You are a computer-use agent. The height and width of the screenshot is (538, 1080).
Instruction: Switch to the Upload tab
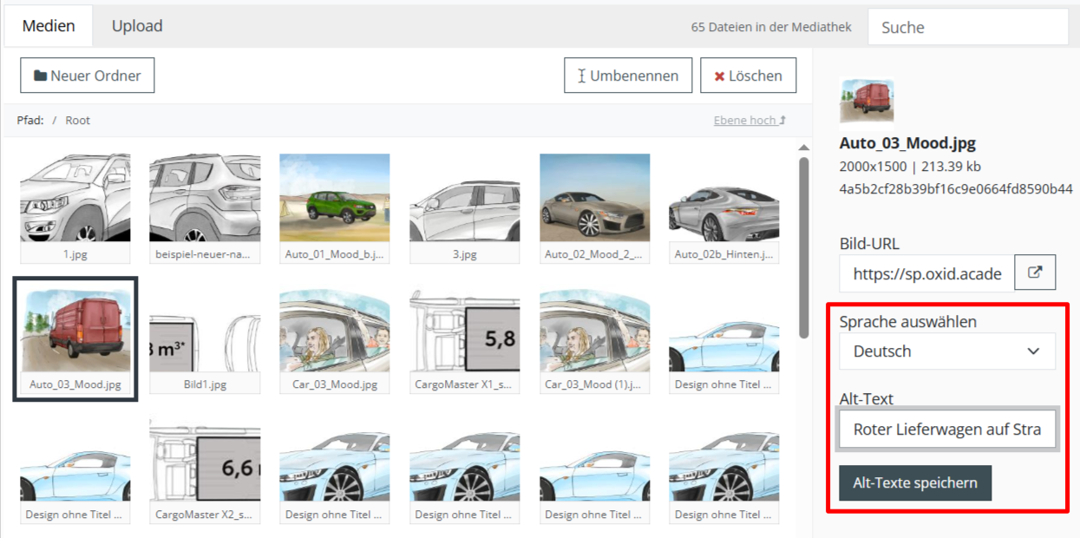(137, 26)
